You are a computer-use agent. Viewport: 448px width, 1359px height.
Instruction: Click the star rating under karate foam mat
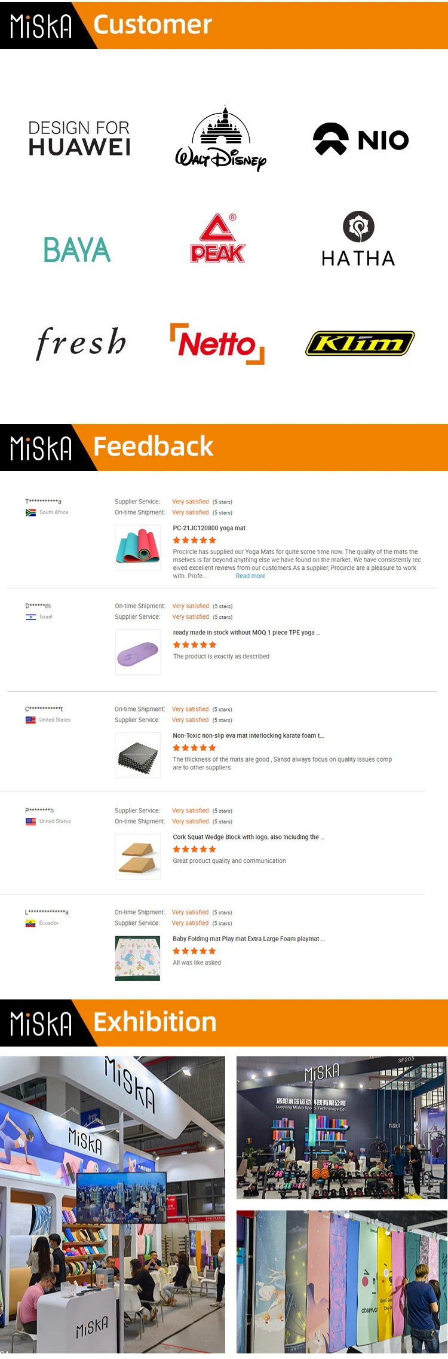(194, 748)
